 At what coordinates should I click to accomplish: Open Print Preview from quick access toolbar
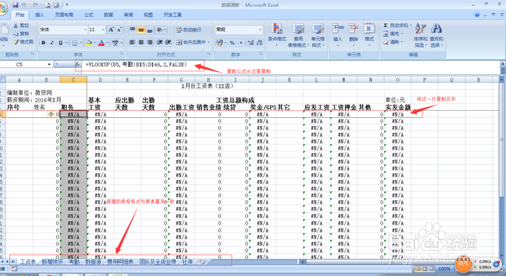click(48, 5)
